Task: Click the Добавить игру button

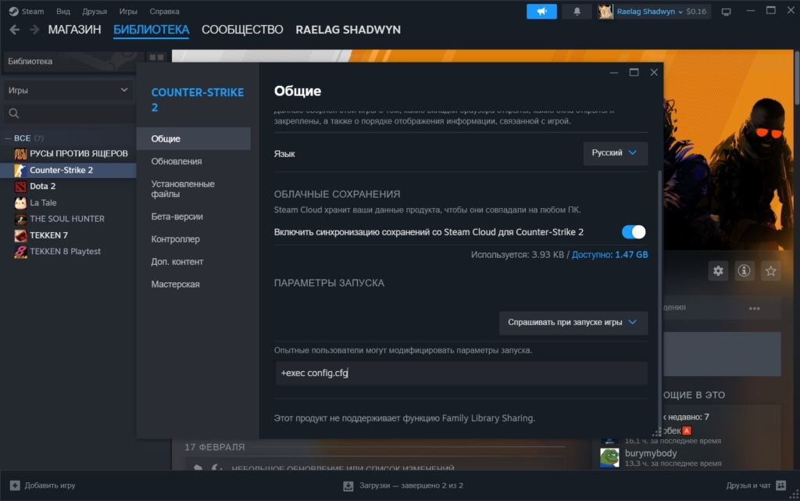Action: [43, 485]
